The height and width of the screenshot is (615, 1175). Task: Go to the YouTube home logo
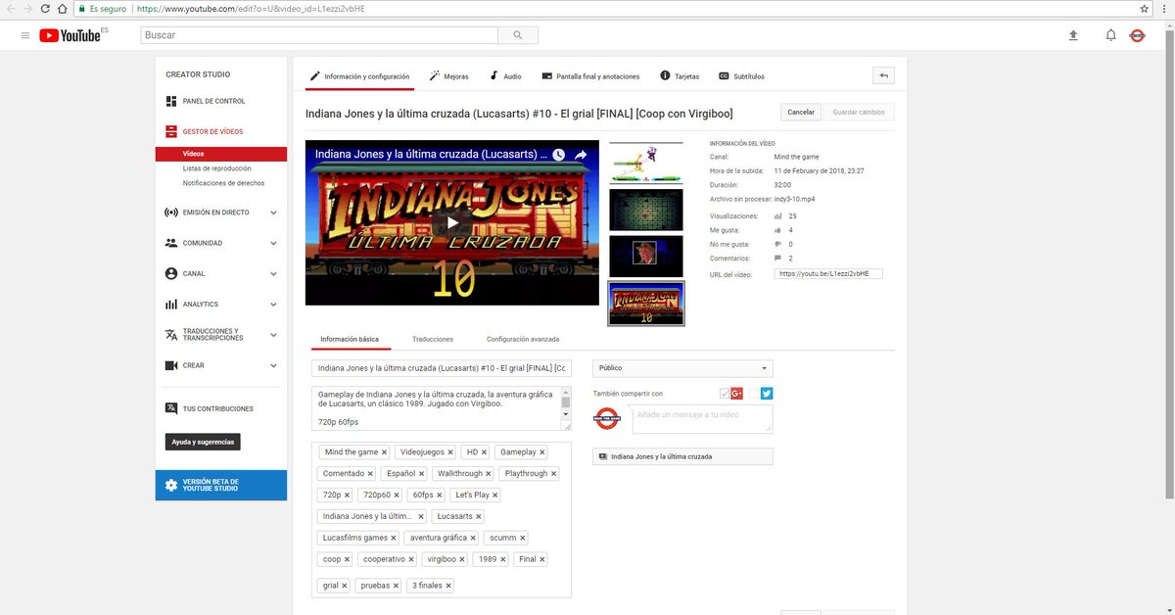[x=70, y=35]
